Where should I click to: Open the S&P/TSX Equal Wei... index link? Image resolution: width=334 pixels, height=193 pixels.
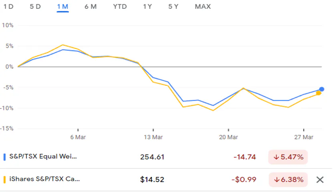42,157
